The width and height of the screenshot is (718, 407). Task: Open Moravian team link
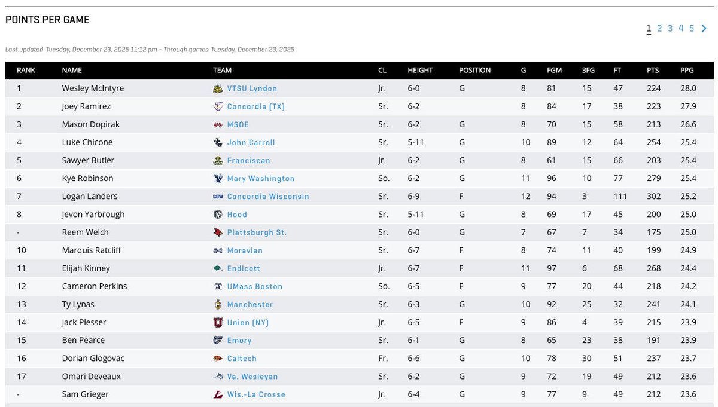245,250
